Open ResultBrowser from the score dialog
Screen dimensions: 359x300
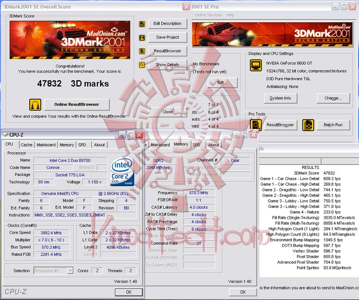(167, 51)
